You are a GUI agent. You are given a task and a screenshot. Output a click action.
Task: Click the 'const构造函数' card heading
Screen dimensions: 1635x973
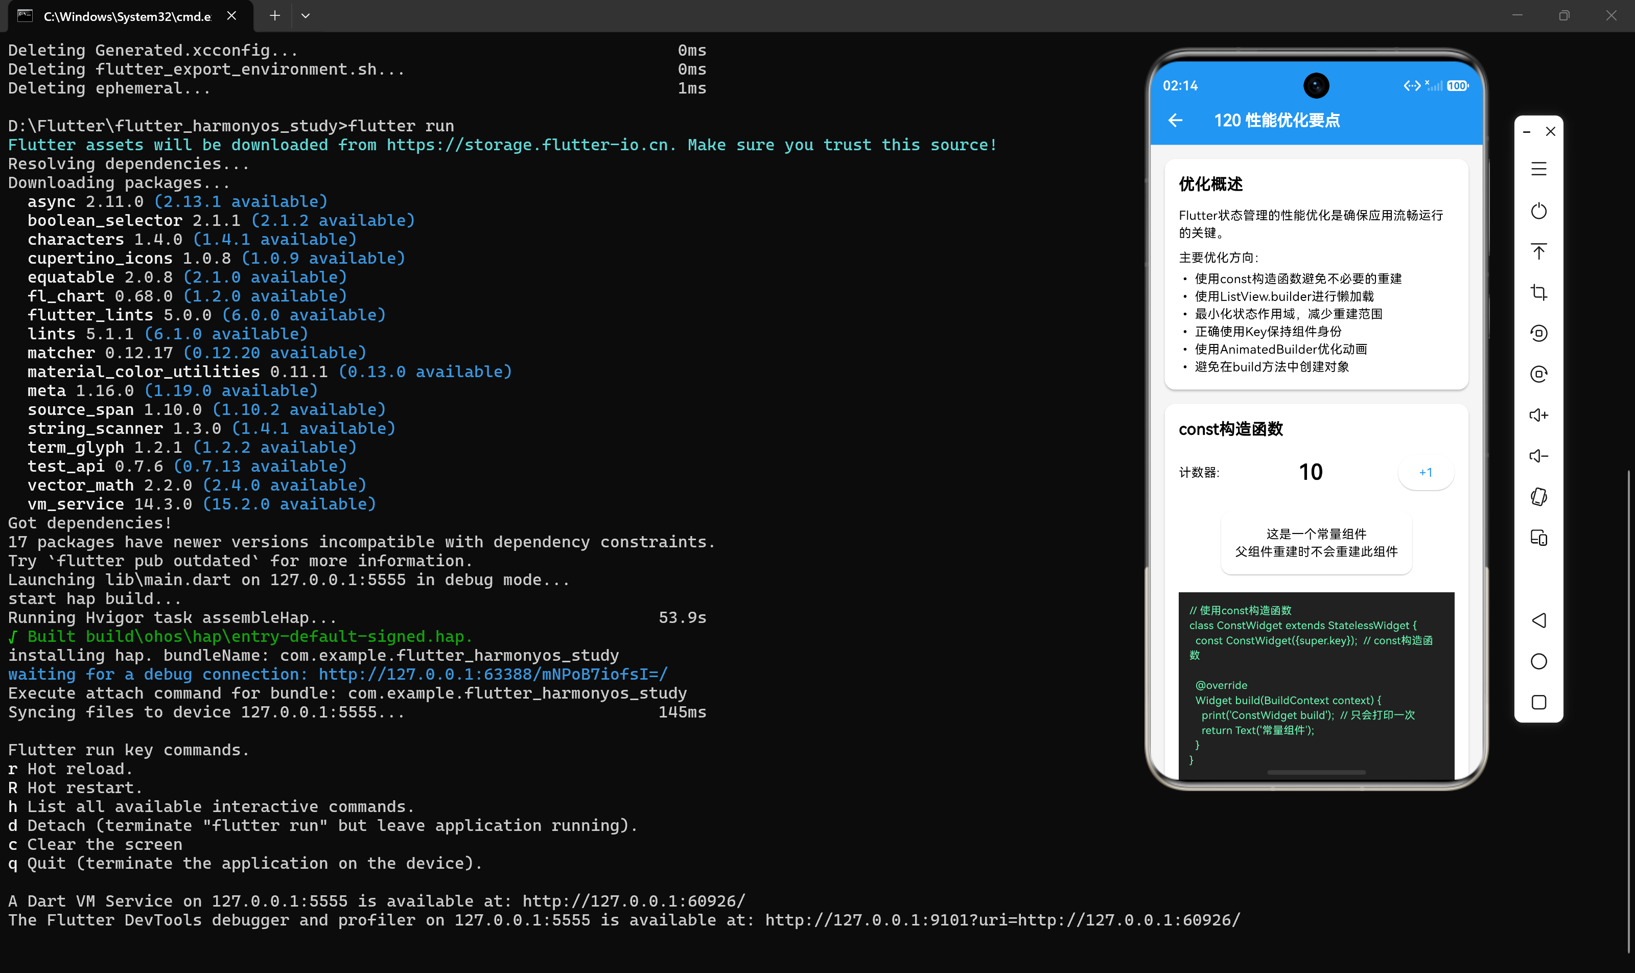click(x=1230, y=429)
